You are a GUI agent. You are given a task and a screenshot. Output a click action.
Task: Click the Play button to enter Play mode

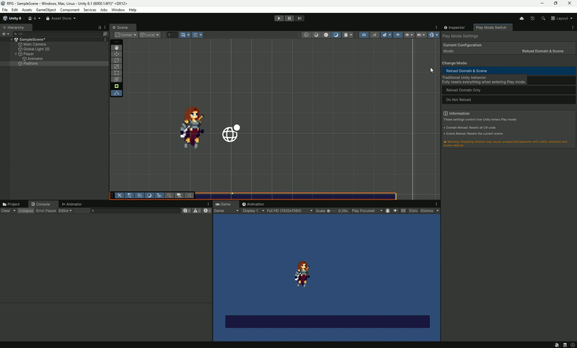(x=279, y=18)
